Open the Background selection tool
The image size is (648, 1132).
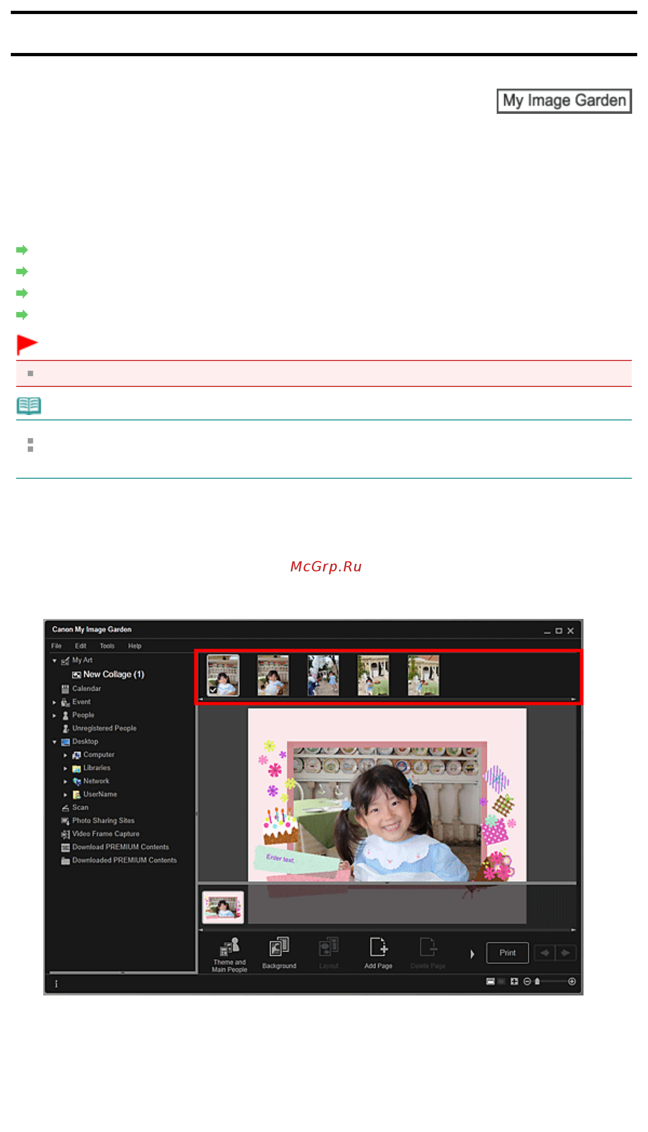[279, 953]
